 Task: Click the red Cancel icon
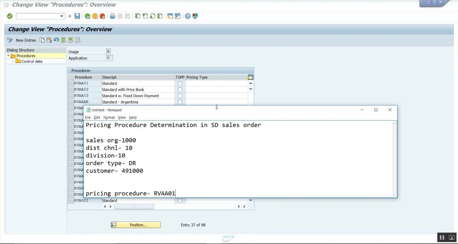(x=102, y=16)
